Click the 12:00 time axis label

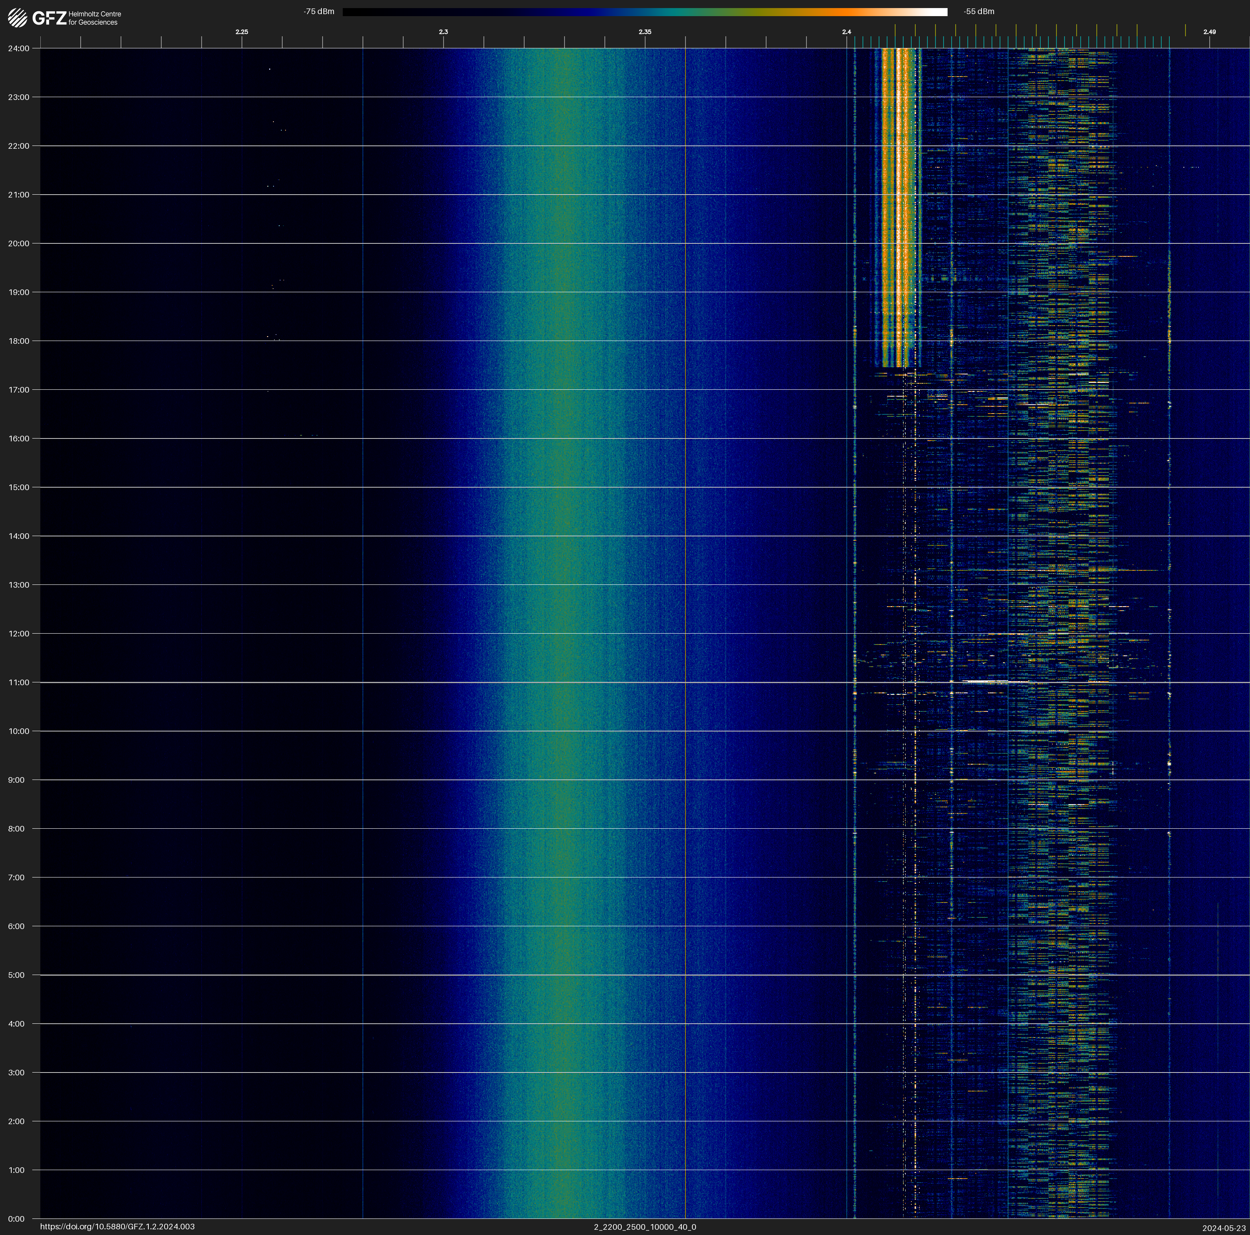[x=19, y=634]
